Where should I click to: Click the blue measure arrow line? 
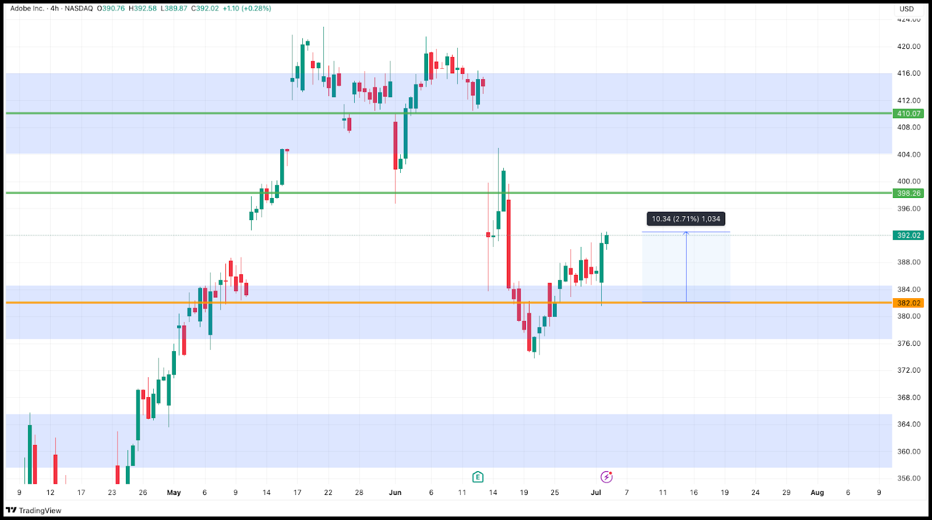pyautogui.click(x=686, y=267)
